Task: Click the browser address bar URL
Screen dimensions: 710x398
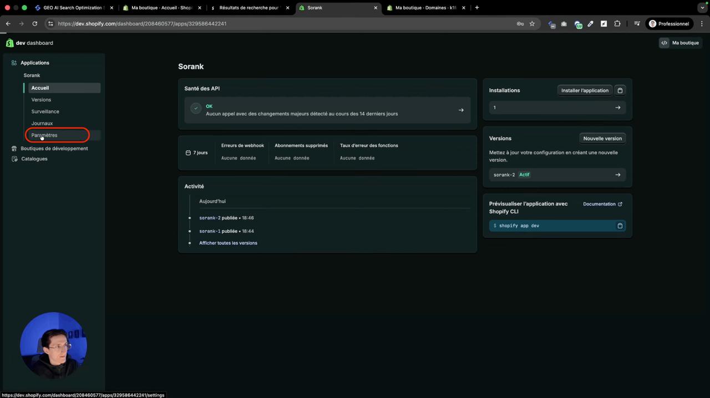Action: point(142,24)
